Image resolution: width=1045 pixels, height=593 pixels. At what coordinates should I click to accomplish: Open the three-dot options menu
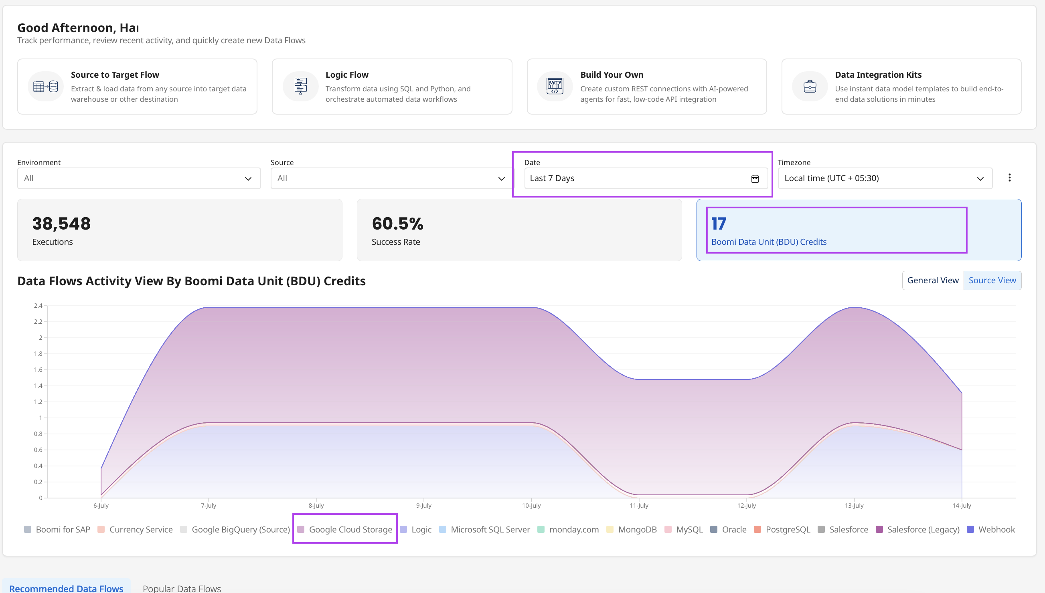tap(1010, 177)
